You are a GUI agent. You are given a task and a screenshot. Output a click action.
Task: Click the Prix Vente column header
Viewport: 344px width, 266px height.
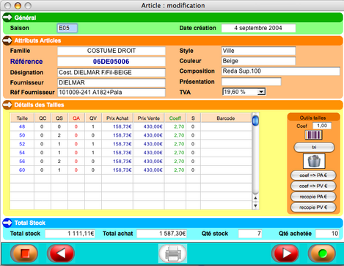(149, 118)
